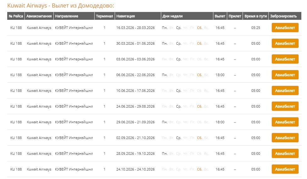The height and width of the screenshot is (179, 307).
Task: Select Авиабилет in 06.06.2026 - 22.06.2026 row
Action: pyautogui.click(x=285, y=75)
